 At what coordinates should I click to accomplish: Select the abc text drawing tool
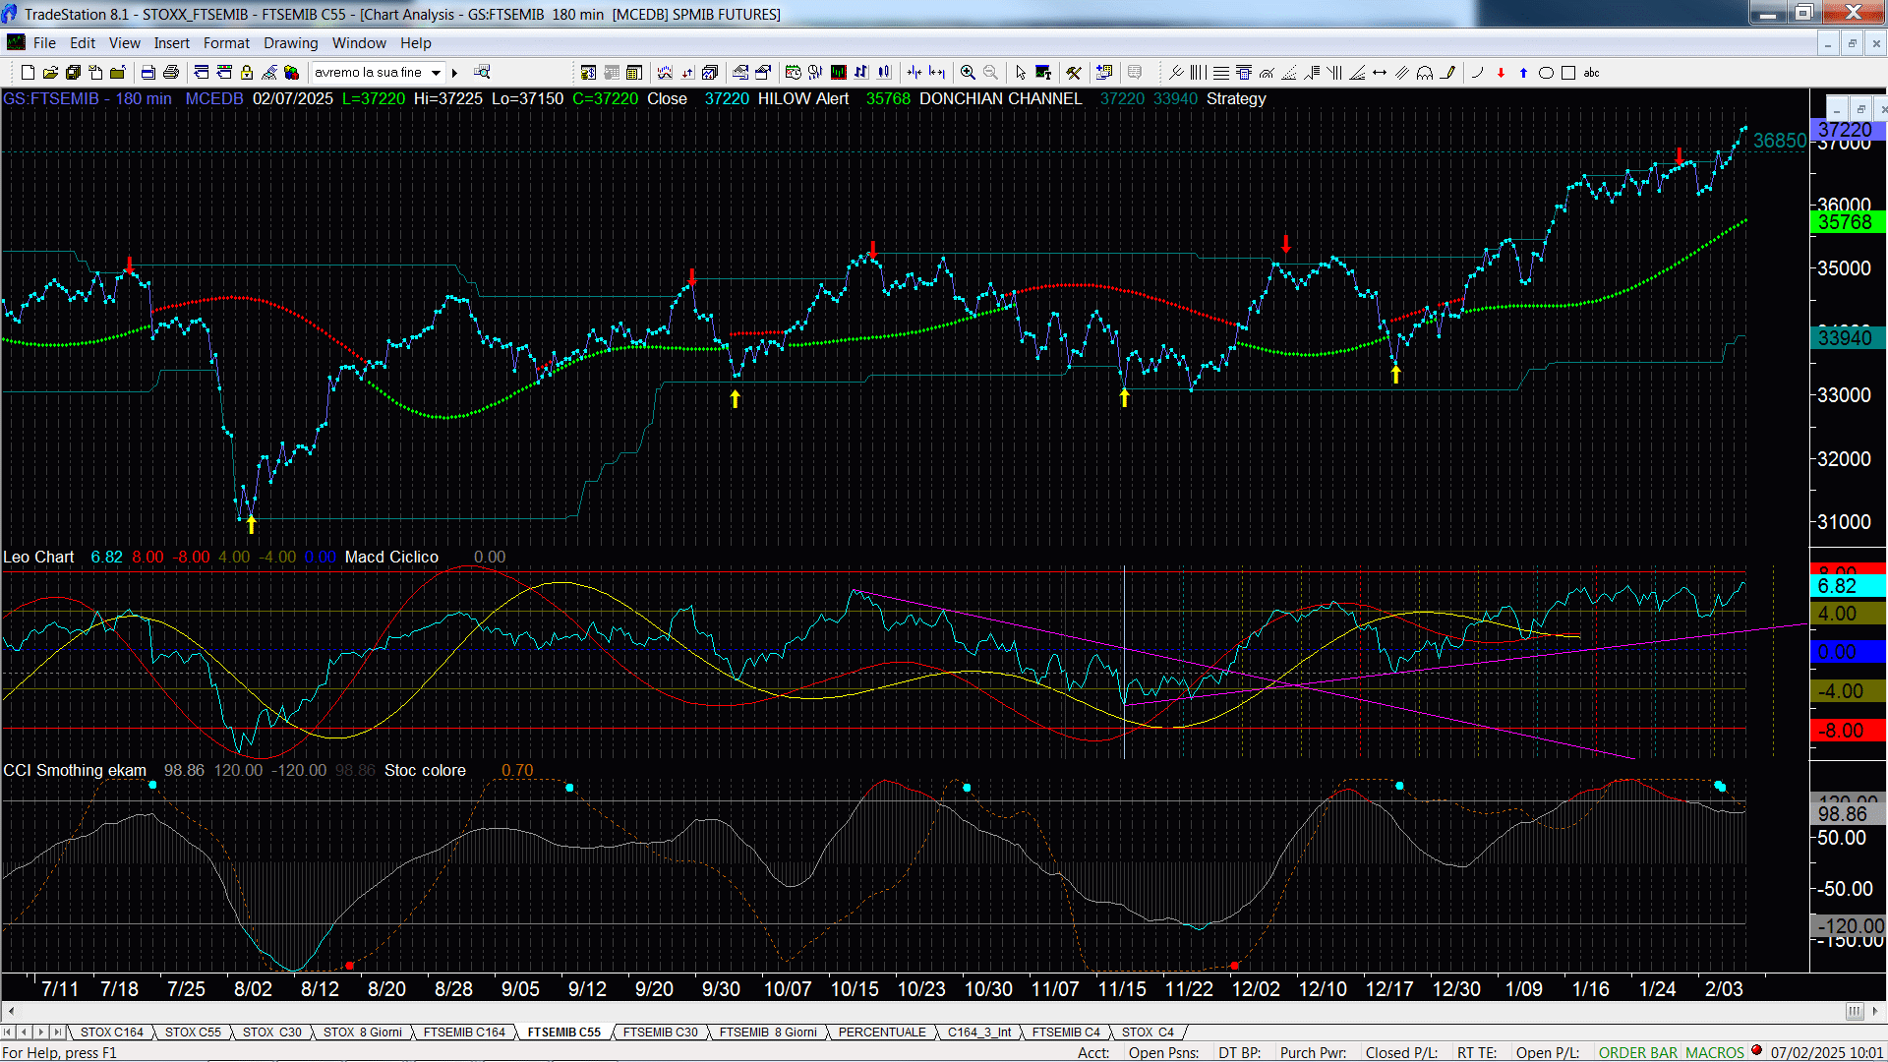pyautogui.click(x=1591, y=73)
